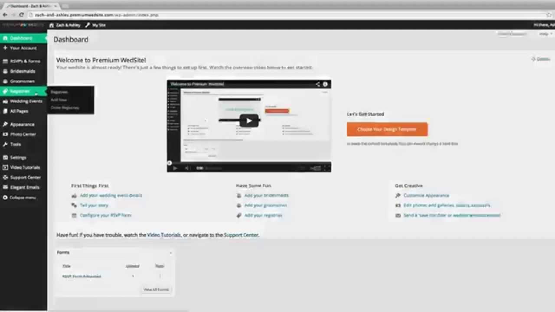The height and width of the screenshot is (312, 555).
Task: Click the Support Center text link
Action: point(241,235)
